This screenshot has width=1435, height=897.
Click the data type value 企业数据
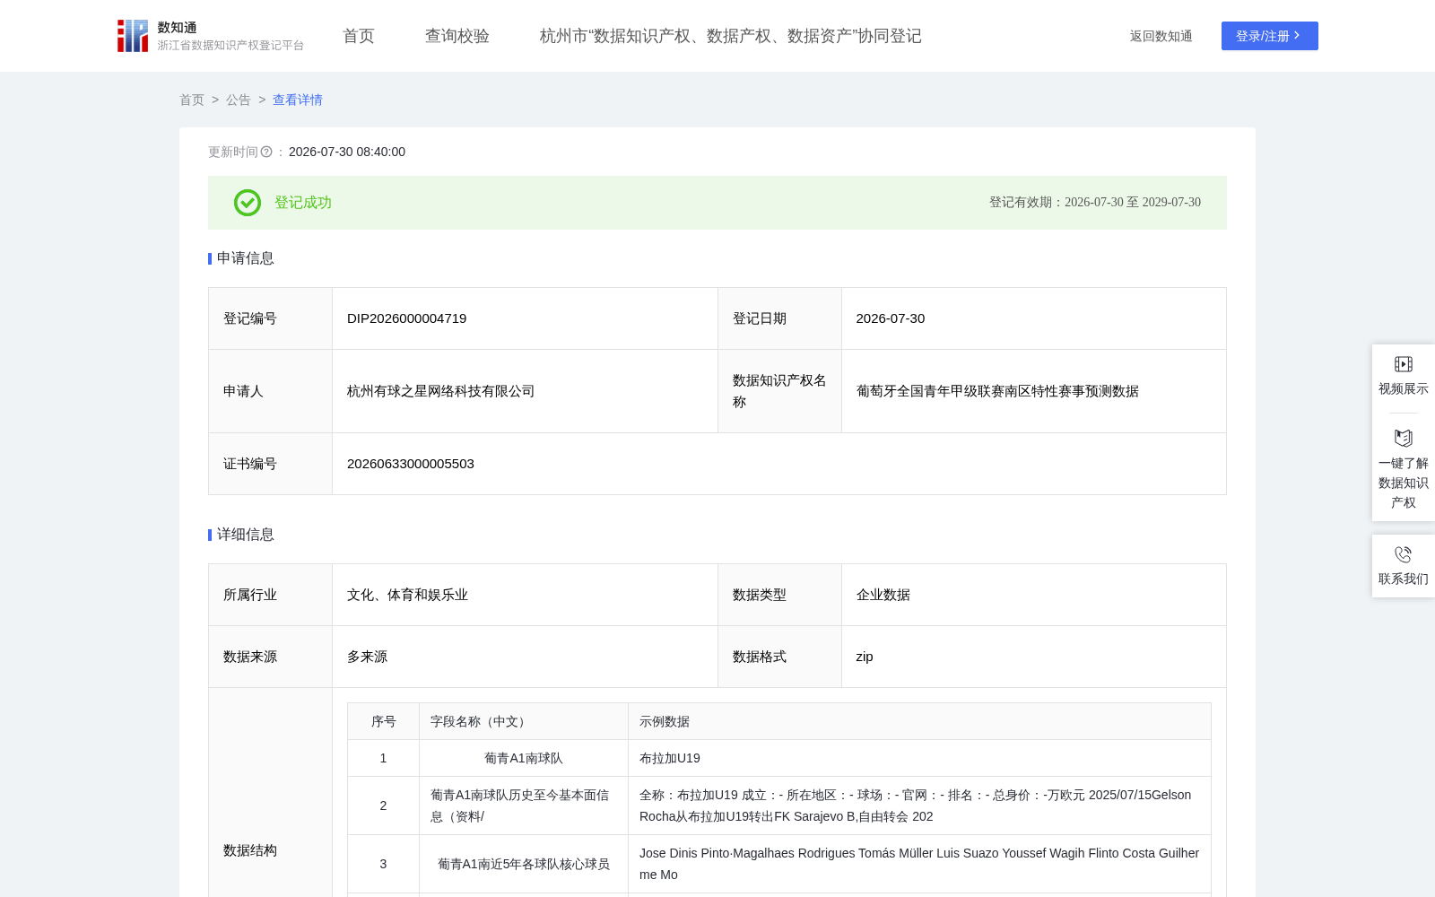[x=883, y=595]
